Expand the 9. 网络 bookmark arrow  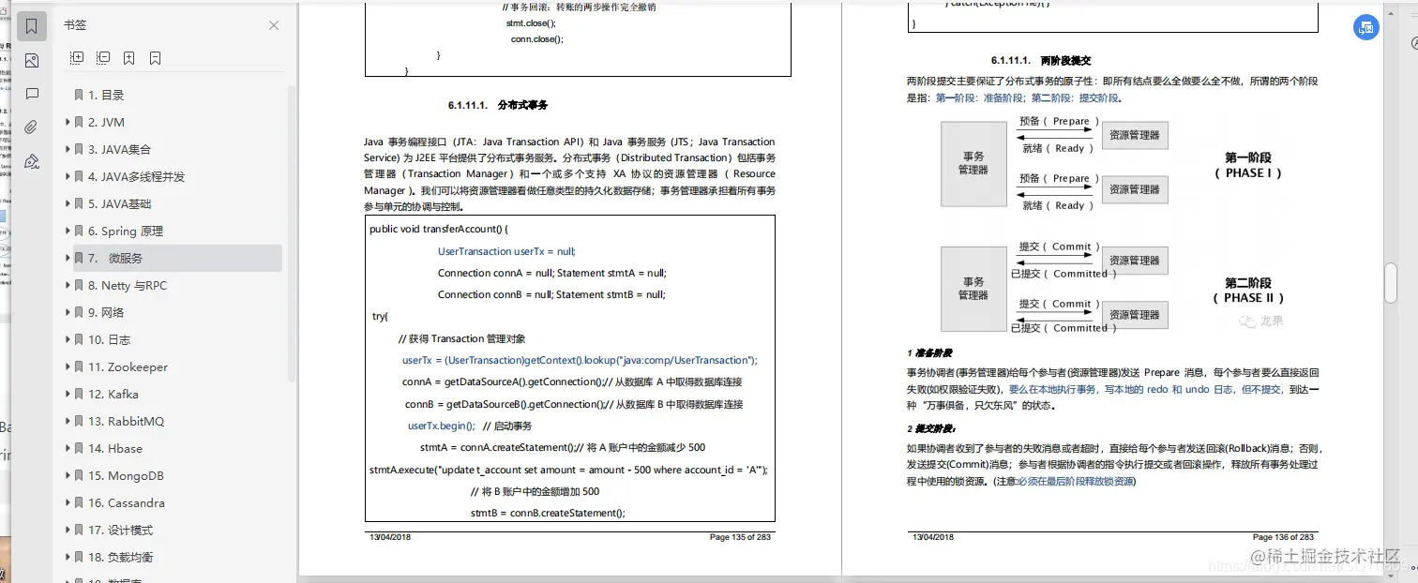[x=68, y=313]
